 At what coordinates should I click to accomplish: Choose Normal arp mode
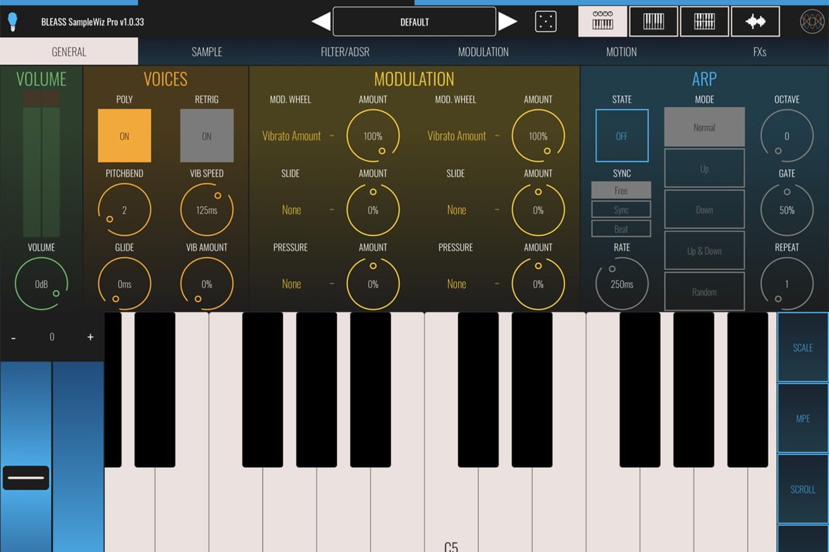pyautogui.click(x=705, y=127)
